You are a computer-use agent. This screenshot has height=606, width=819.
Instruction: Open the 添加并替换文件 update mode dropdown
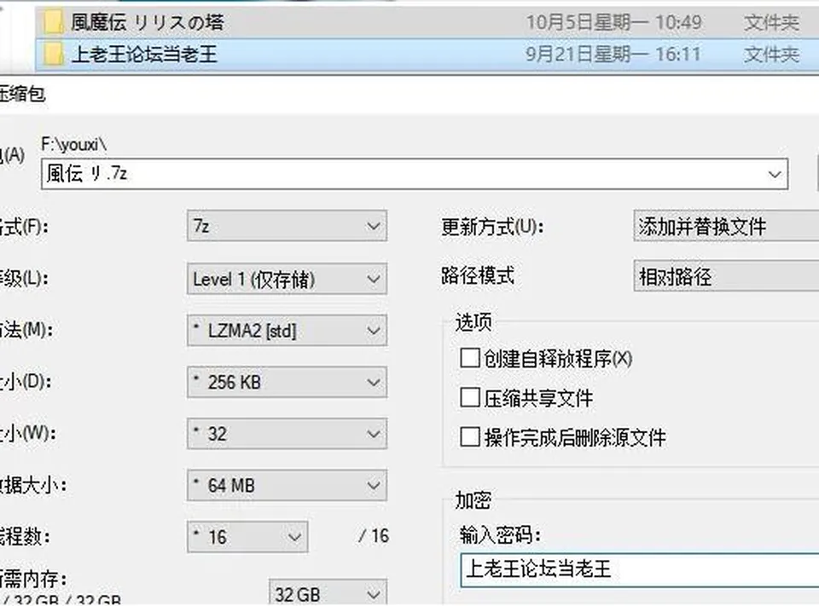pyautogui.click(x=726, y=226)
